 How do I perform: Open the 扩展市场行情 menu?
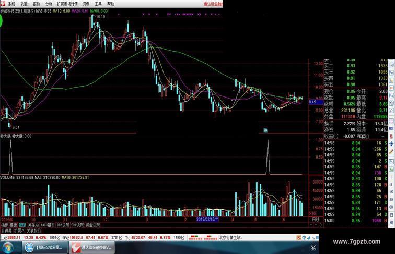67,4
